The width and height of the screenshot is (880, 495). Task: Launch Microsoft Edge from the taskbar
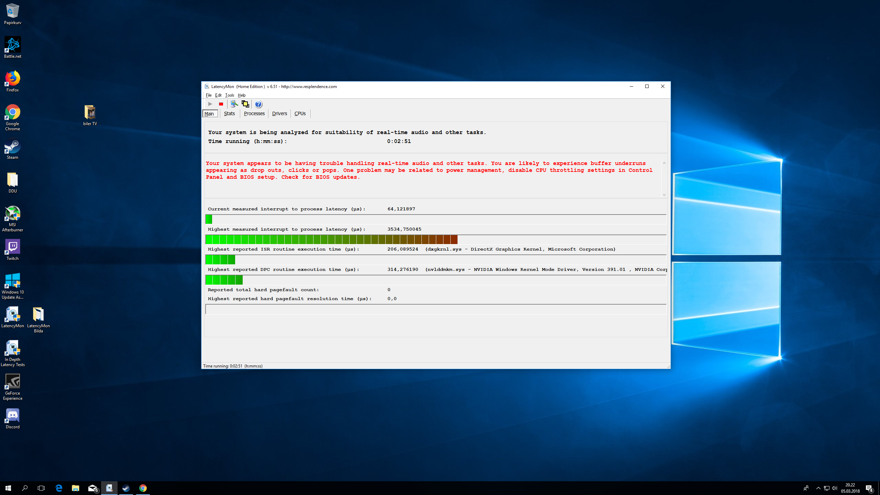[59, 488]
